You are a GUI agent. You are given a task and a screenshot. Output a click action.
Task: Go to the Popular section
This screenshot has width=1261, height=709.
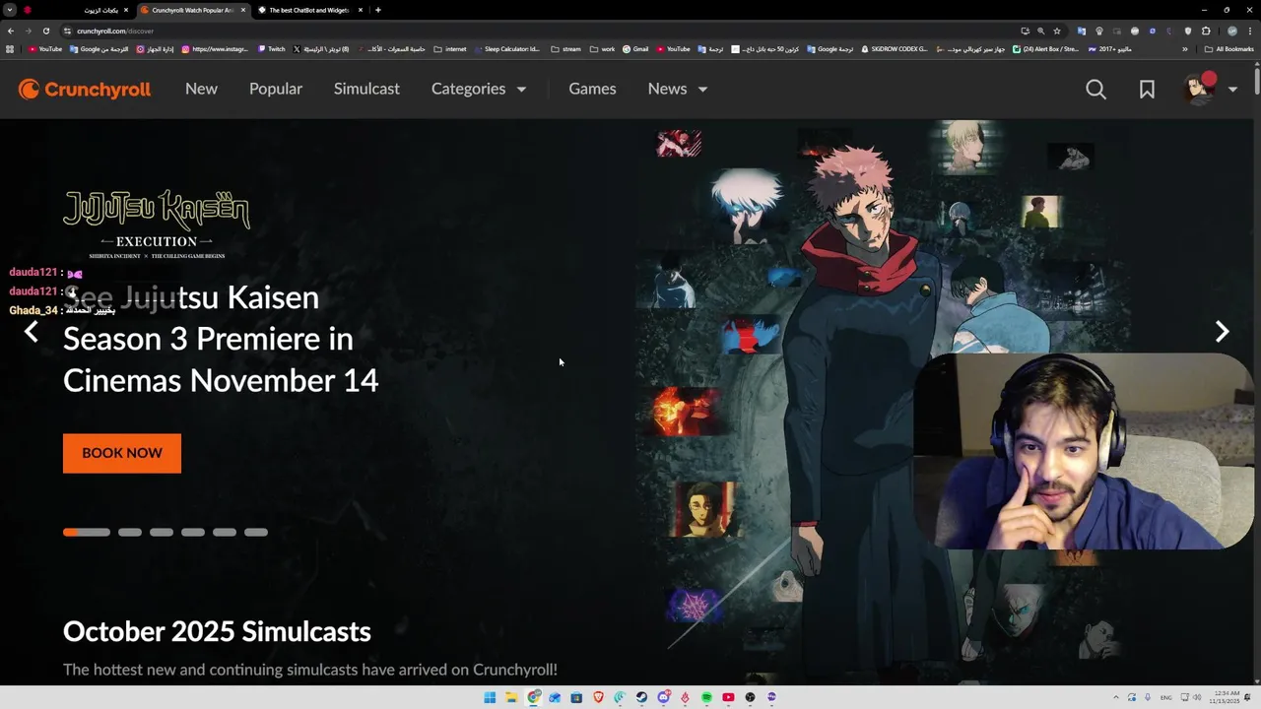276,89
